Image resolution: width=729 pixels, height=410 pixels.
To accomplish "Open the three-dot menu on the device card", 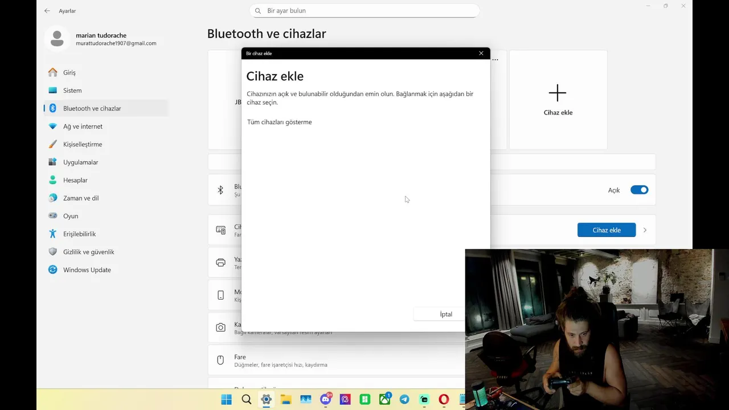I will (x=495, y=59).
